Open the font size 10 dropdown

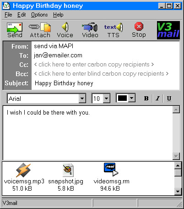coord(107,98)
